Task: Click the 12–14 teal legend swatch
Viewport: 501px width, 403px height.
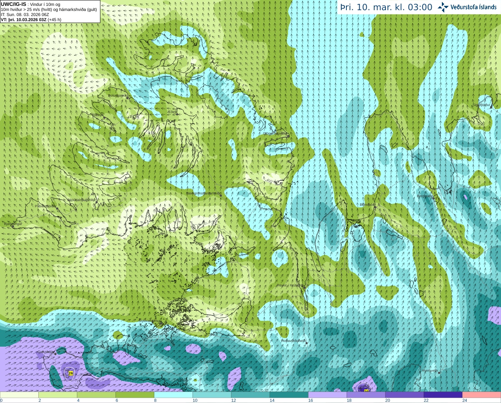Action: click(250, 395)
